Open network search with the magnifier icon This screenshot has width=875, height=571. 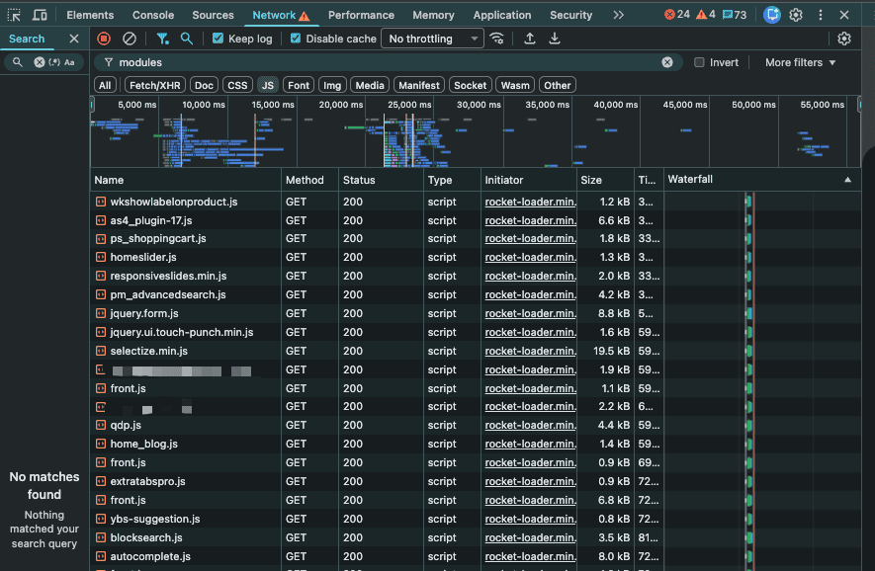coord(187,39)
